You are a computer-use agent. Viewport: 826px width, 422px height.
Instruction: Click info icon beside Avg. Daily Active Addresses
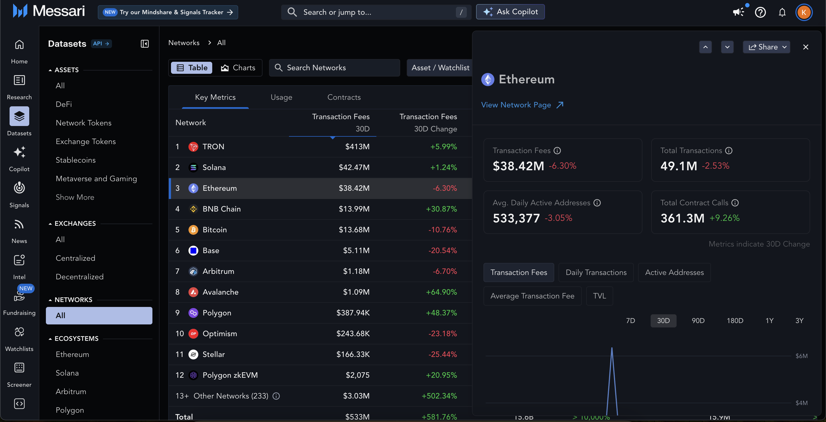597,203
